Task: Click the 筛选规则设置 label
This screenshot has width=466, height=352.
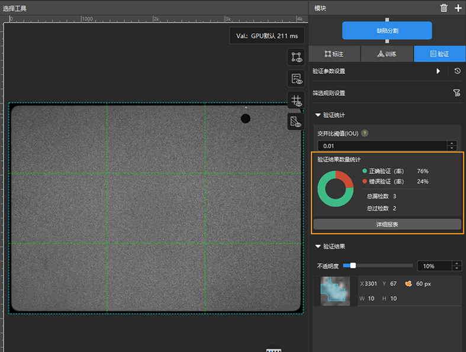Action: click(x=329, y=93)
